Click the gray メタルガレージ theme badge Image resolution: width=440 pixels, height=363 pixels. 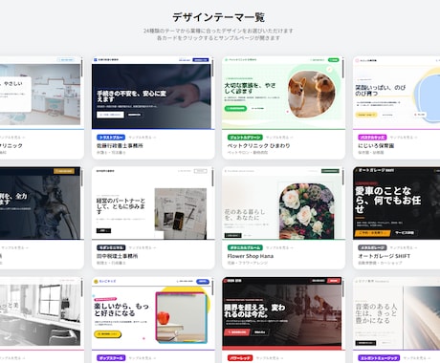pos(372,247)
